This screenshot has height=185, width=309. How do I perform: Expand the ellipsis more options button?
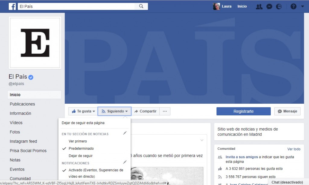click(x=165, y=111)
